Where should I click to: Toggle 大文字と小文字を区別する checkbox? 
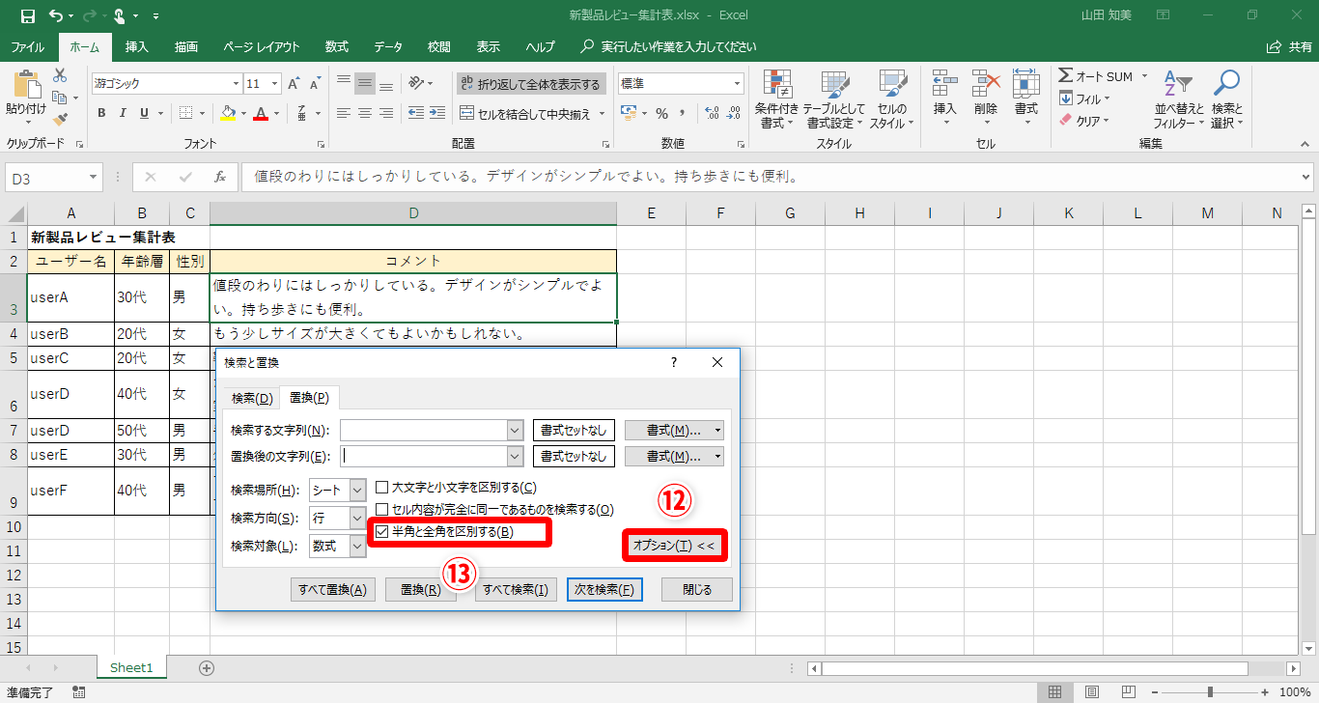(382, 488)
